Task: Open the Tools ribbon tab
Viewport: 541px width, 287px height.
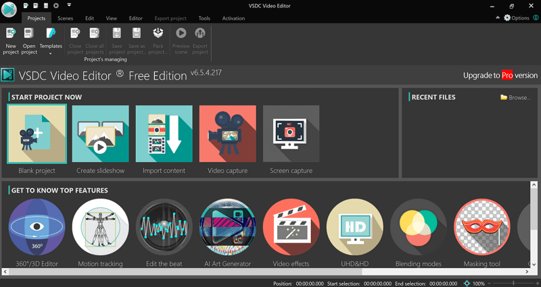Action: coord(204,18)
